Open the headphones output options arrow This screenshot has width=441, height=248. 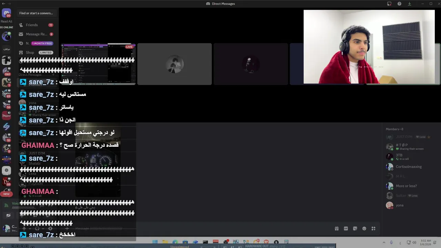pyautogui.click(x=43, y=228)
